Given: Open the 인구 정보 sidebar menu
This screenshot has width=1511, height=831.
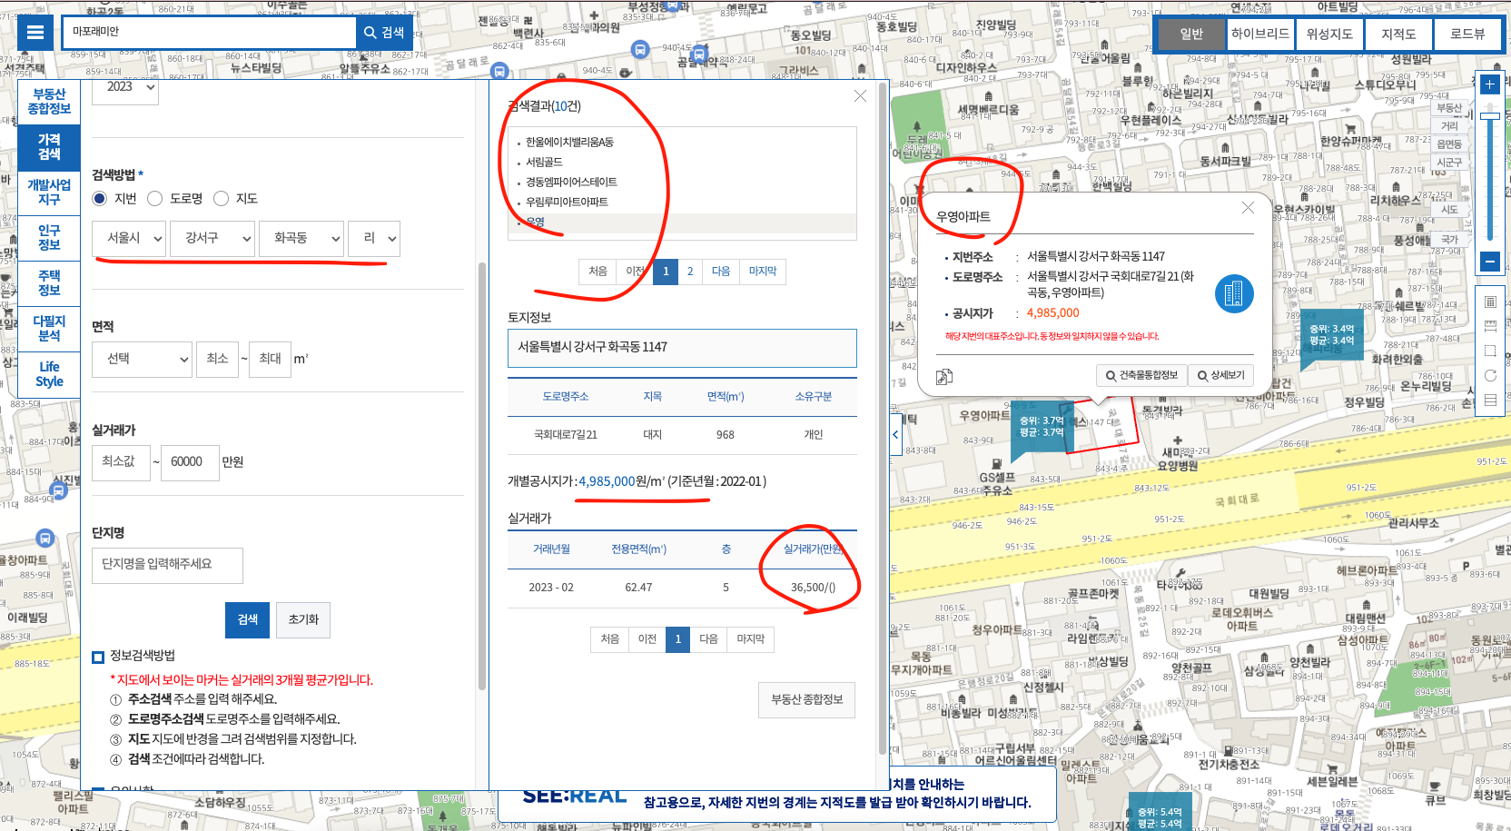Looking at the screenshot, I should point(49,238).
